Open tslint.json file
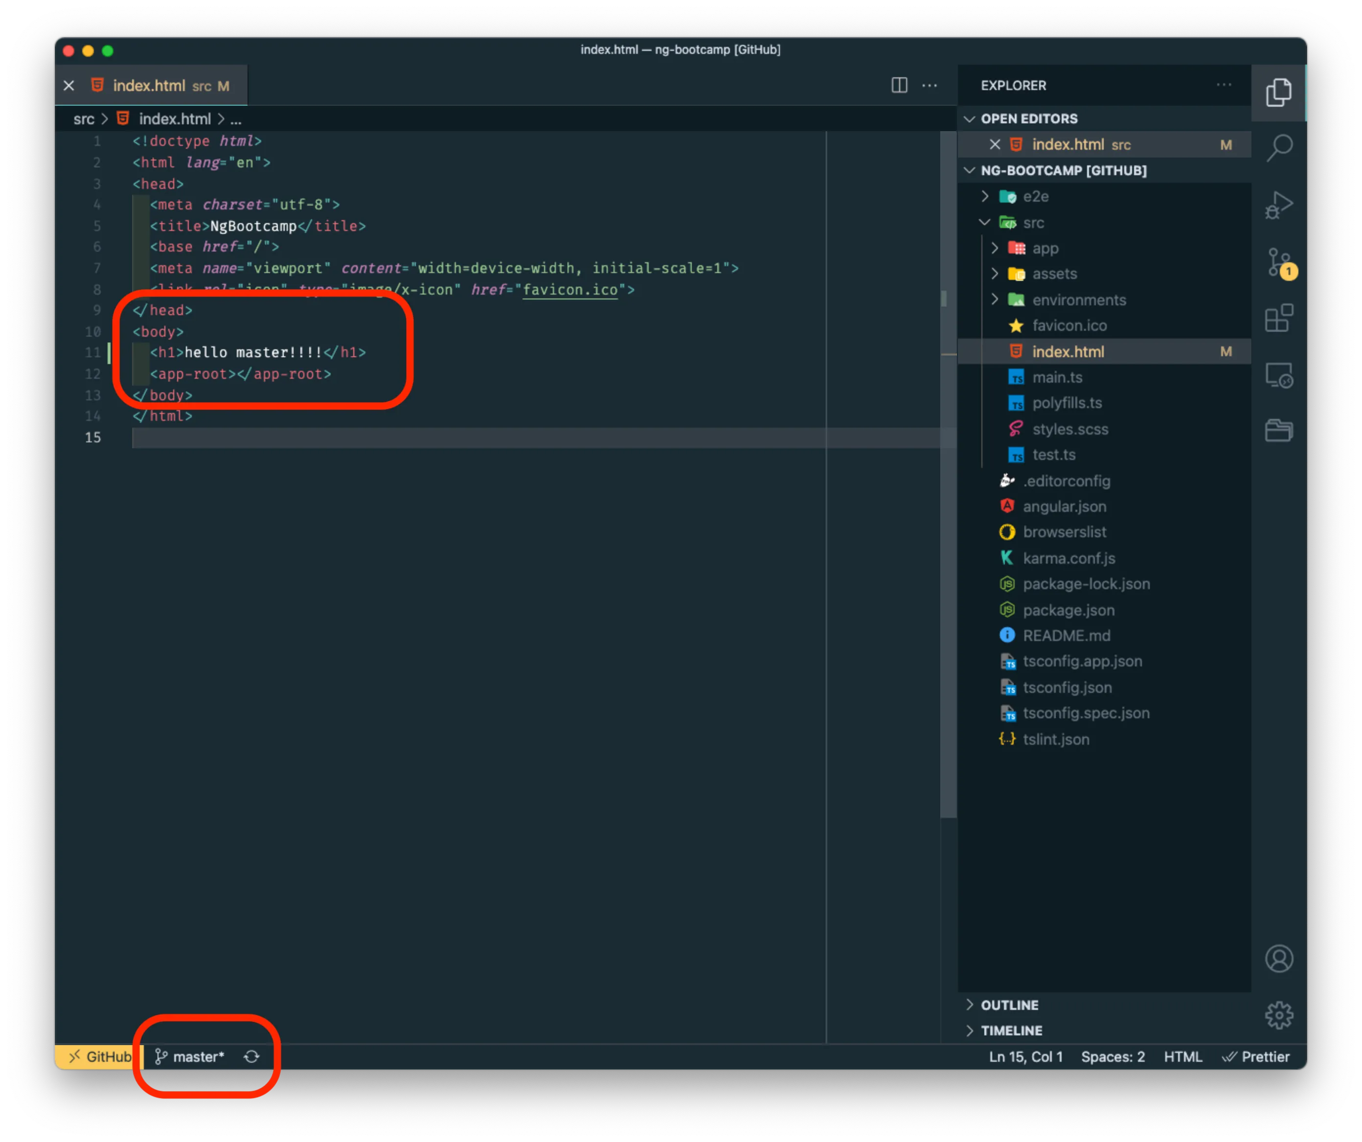This screenshot has width=1362, height=1142. pyautogui.click(x=1104, y=739)
